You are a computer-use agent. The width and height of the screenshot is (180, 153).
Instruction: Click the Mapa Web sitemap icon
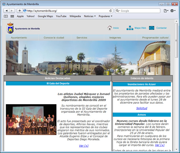click(130, 28)
